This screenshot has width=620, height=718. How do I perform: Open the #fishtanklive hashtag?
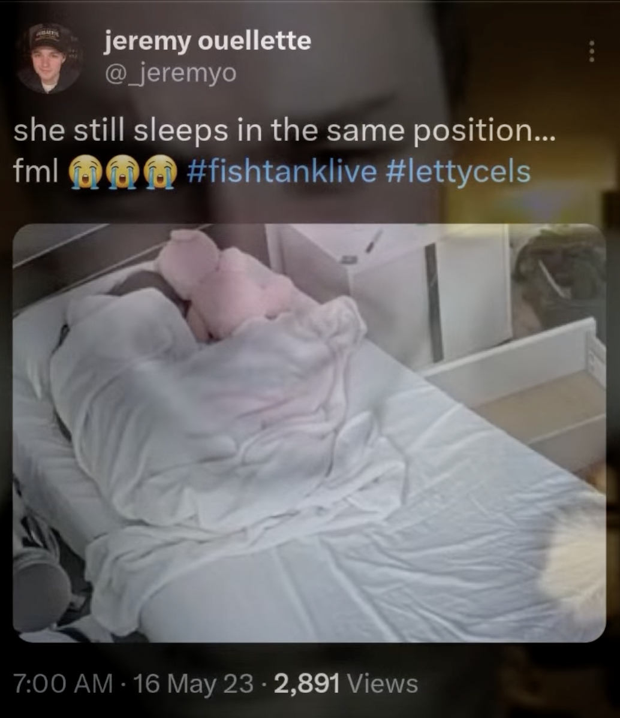click(x=282, y=172)
